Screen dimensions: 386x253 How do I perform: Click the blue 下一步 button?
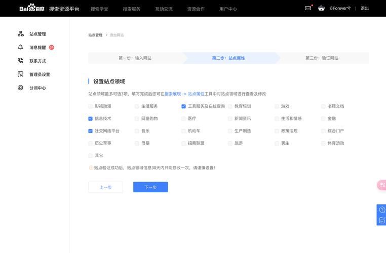click(x=150, y=187)
